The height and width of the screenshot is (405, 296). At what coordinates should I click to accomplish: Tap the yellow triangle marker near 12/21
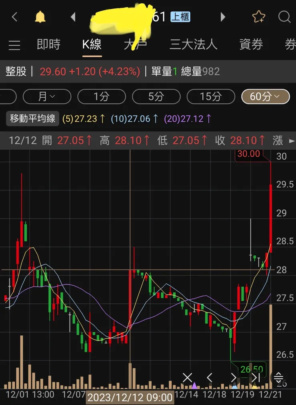(x=254, y=387)
